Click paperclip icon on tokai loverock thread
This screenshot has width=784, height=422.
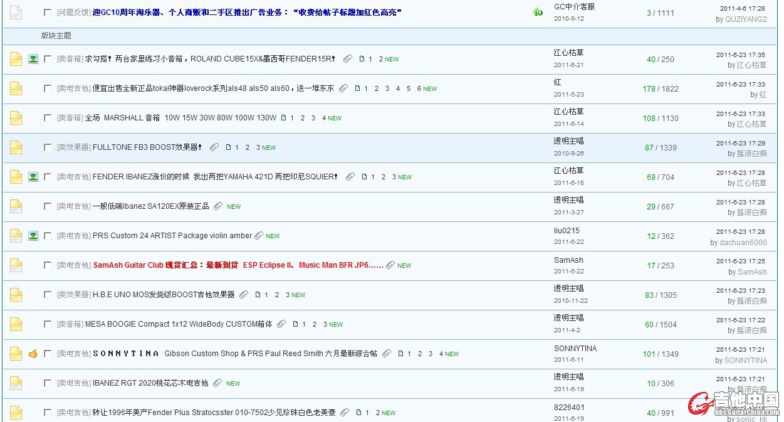pos(343,88)
